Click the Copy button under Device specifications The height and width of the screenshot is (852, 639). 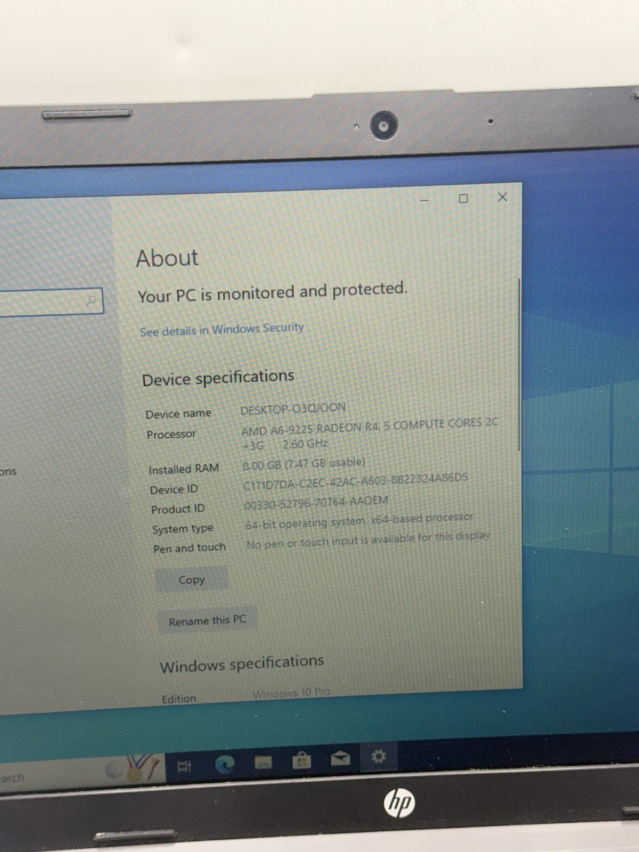(x=192, y=579)
